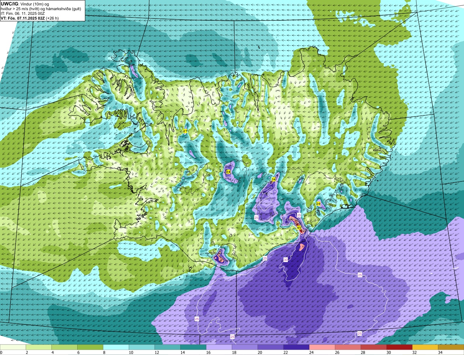
Task: Click the 'UWC/IG: Vindur (10m) og' title line
Action: point(25,4)
